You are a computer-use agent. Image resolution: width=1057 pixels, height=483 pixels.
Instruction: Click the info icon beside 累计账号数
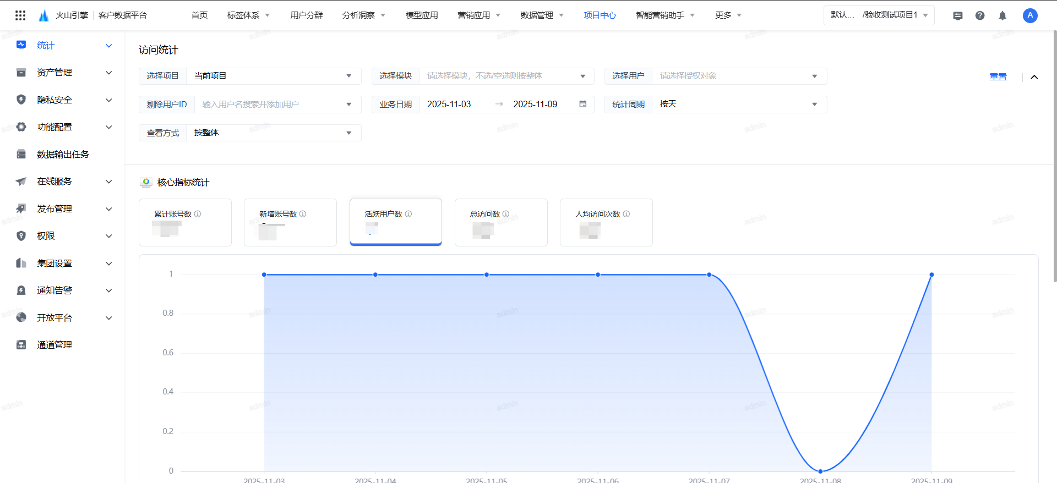[x=198, y=214]
